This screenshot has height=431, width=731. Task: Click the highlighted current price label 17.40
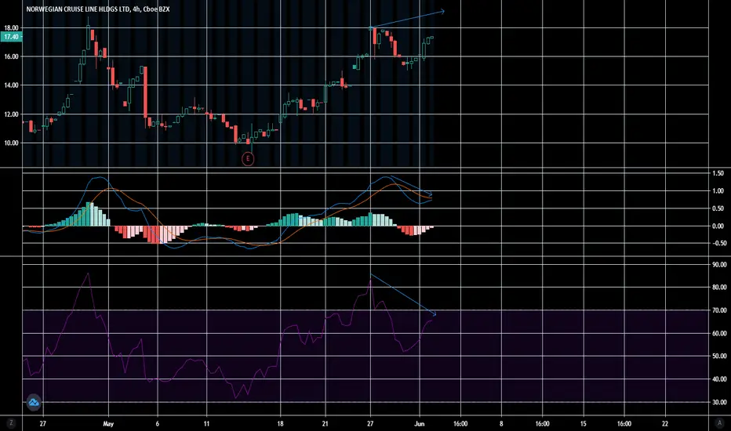pyautogui.click(x=11, y=37)
